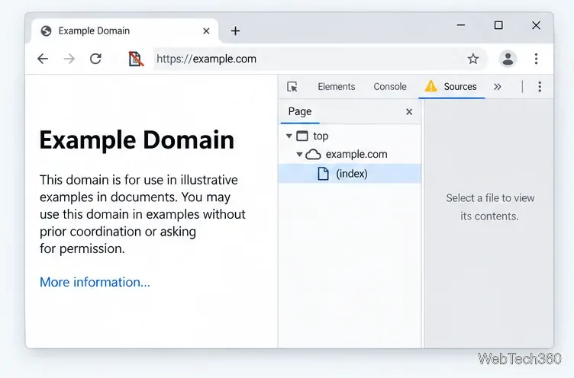
Task: Click the crossed-out page icon beside the URL
Action: [x=136, y=59]
